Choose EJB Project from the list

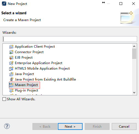click(x=24, y=58)
